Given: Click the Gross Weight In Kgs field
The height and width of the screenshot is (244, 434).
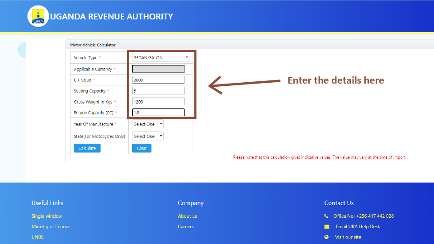Looking at the screenshot, I should (x=158, y=102).
